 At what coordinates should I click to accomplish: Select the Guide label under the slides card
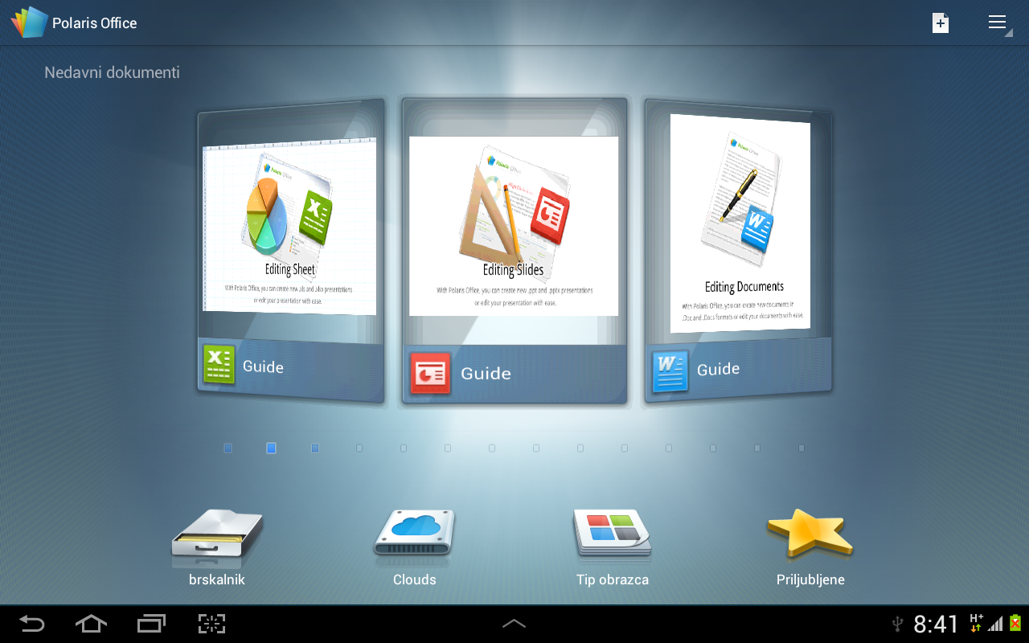point(486,373)
